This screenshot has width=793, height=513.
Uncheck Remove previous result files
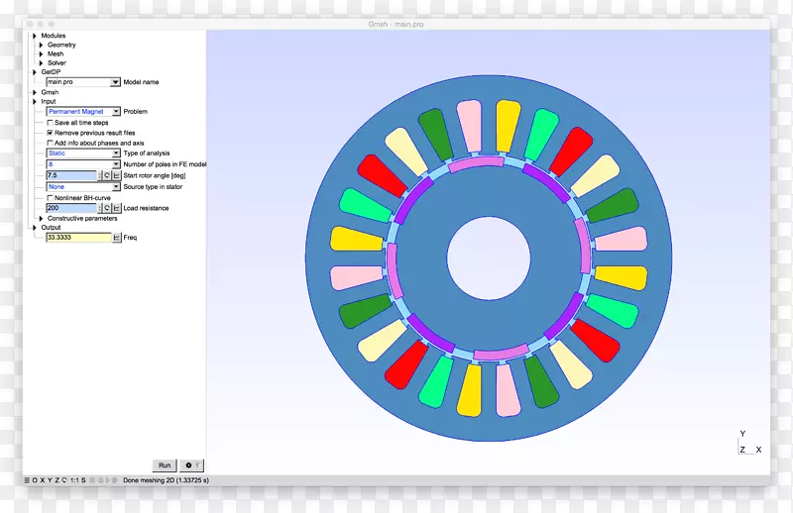coord(51,133)
